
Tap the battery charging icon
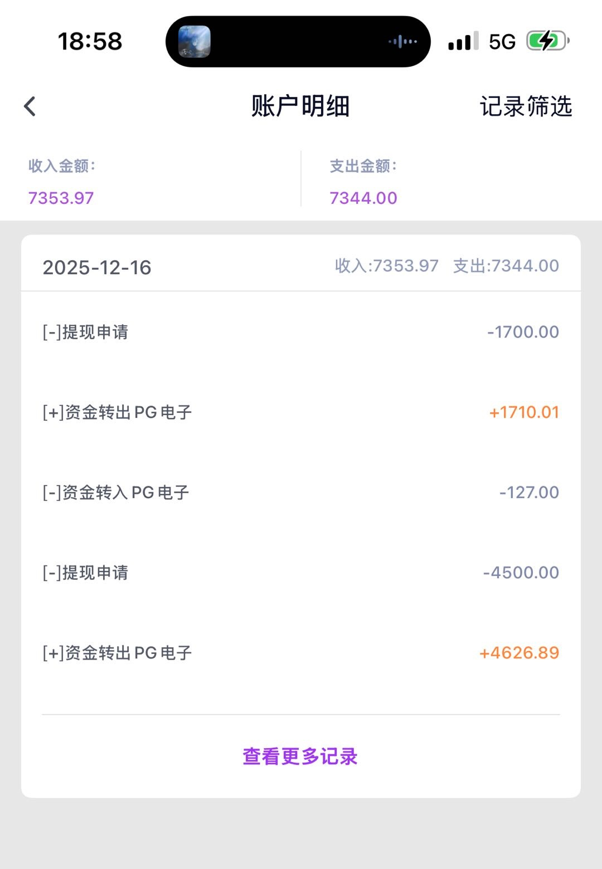[547, 41]
